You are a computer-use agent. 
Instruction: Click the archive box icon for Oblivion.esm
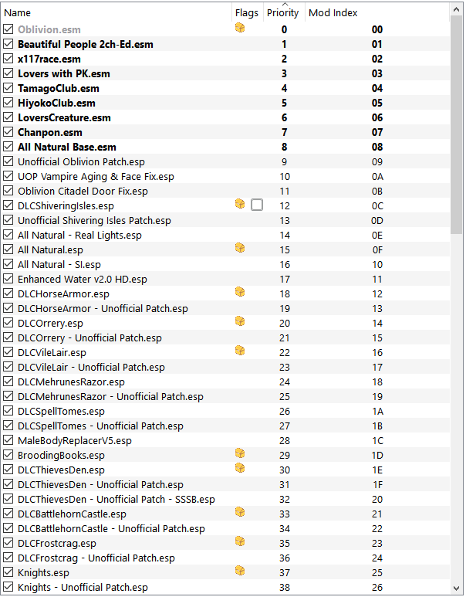240,28
